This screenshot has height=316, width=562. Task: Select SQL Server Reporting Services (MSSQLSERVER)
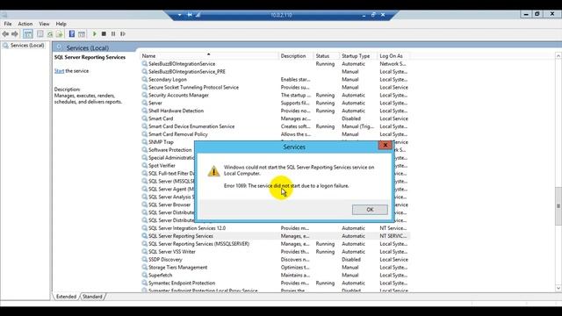pos(275,244)
